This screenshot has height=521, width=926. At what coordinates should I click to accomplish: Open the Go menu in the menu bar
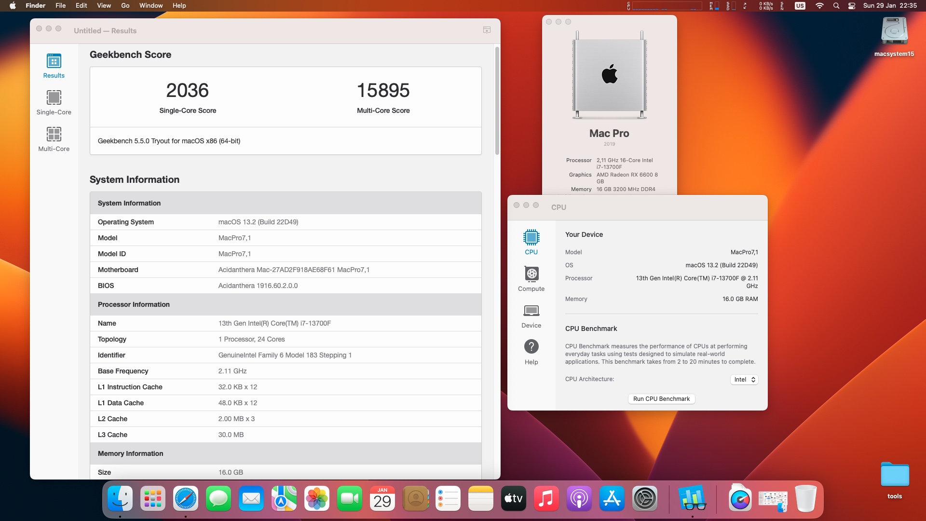coord(125,5)
